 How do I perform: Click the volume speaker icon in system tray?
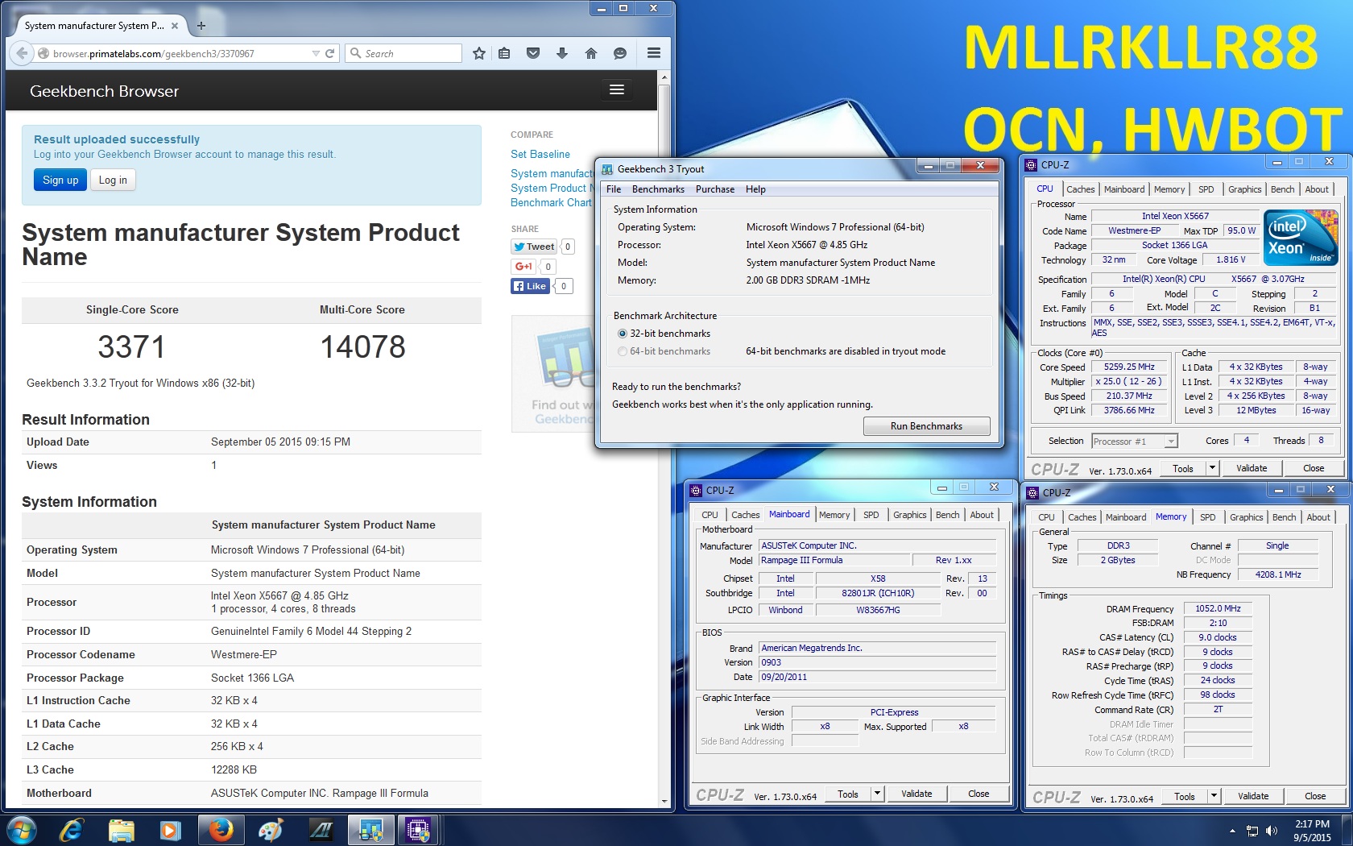click(x=1272, y=831)
